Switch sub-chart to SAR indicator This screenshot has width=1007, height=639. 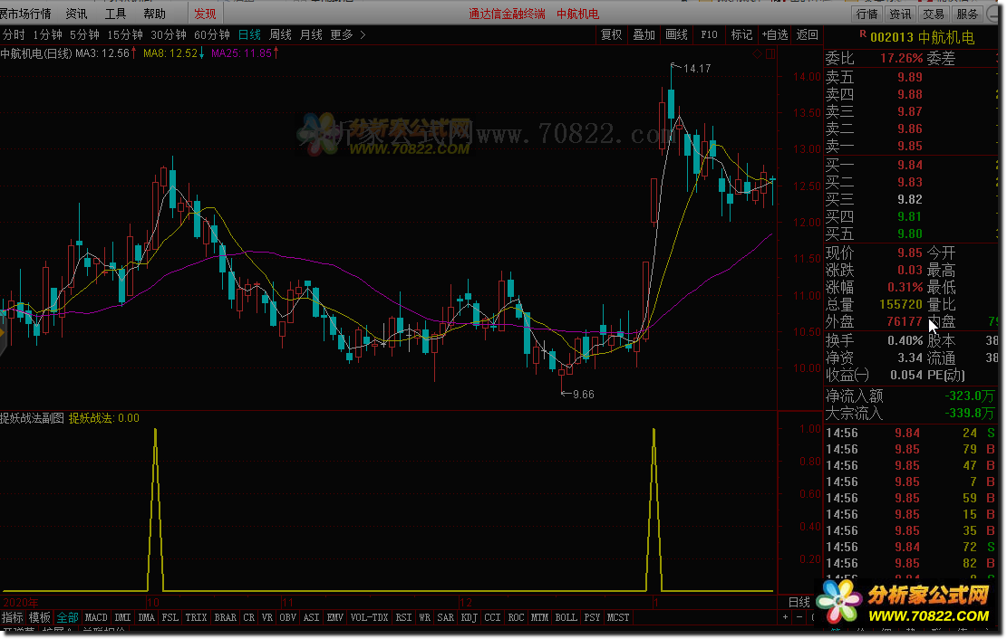446,617
